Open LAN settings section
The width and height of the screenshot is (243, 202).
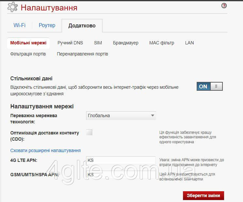[189, 43]
